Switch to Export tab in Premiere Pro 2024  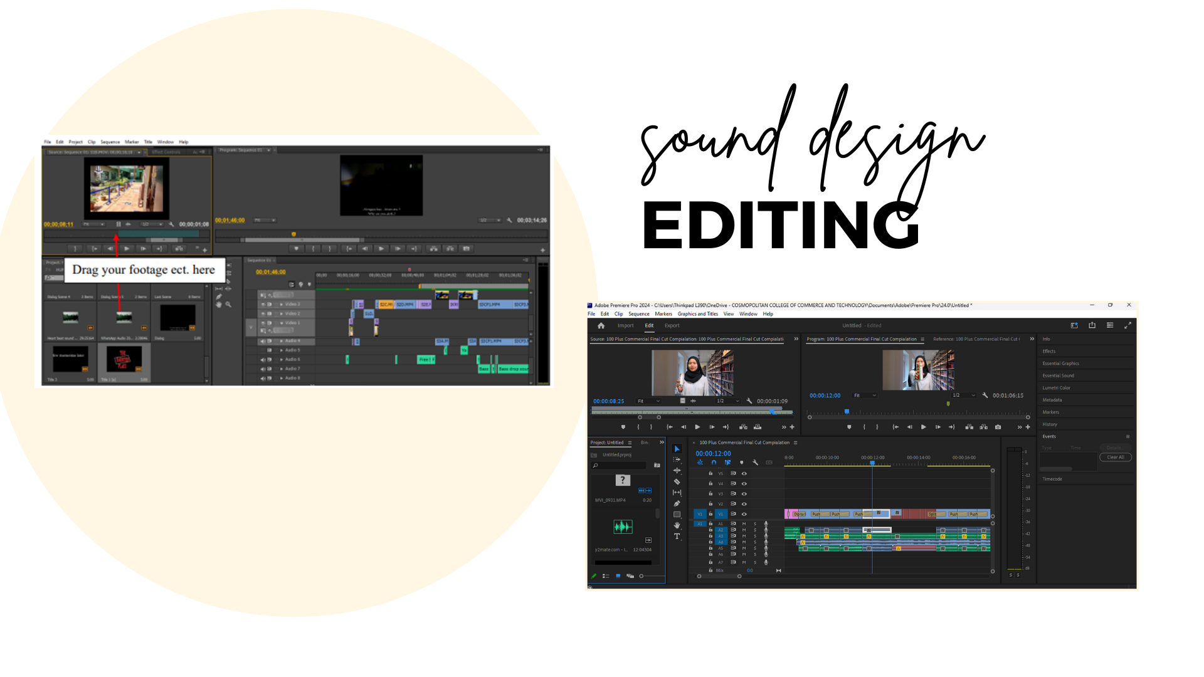pos(672,325)
